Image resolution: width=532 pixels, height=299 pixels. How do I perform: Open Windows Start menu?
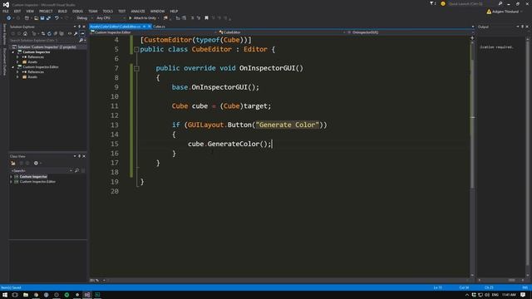(5, 295)
